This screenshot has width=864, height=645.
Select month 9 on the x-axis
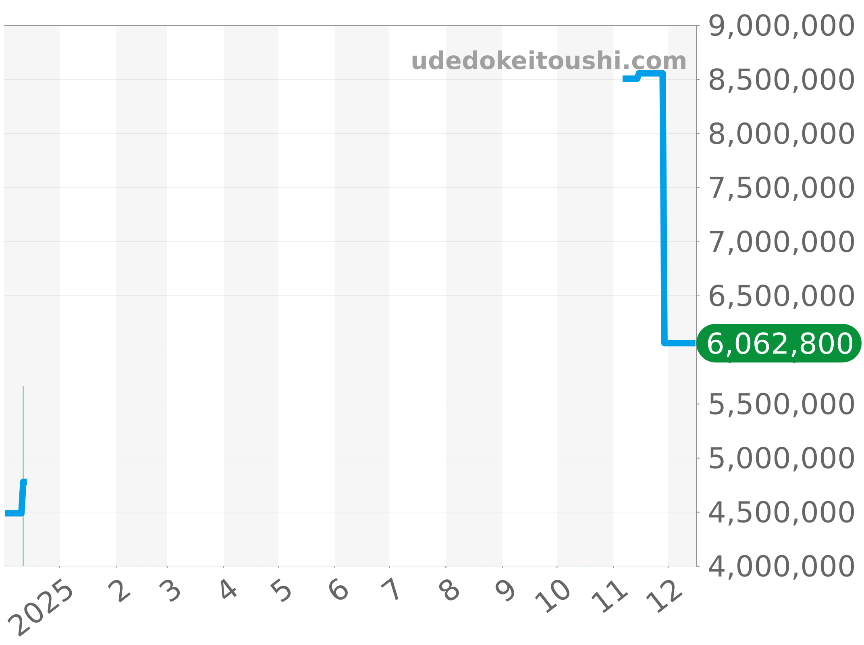(506, 591)
